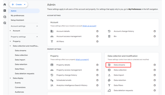Open Scheduled emails setting

tap(64, 80)
